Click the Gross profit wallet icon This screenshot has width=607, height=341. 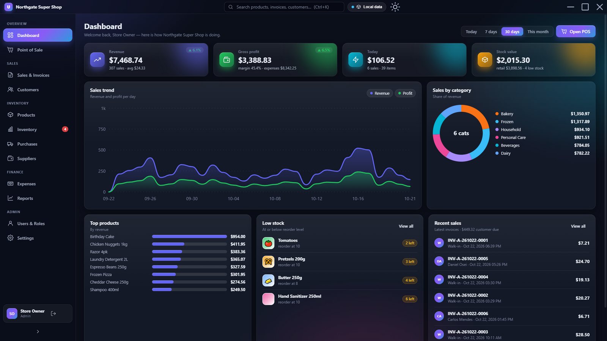226,59
